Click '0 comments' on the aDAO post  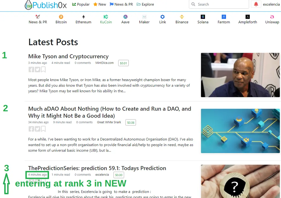84,122
